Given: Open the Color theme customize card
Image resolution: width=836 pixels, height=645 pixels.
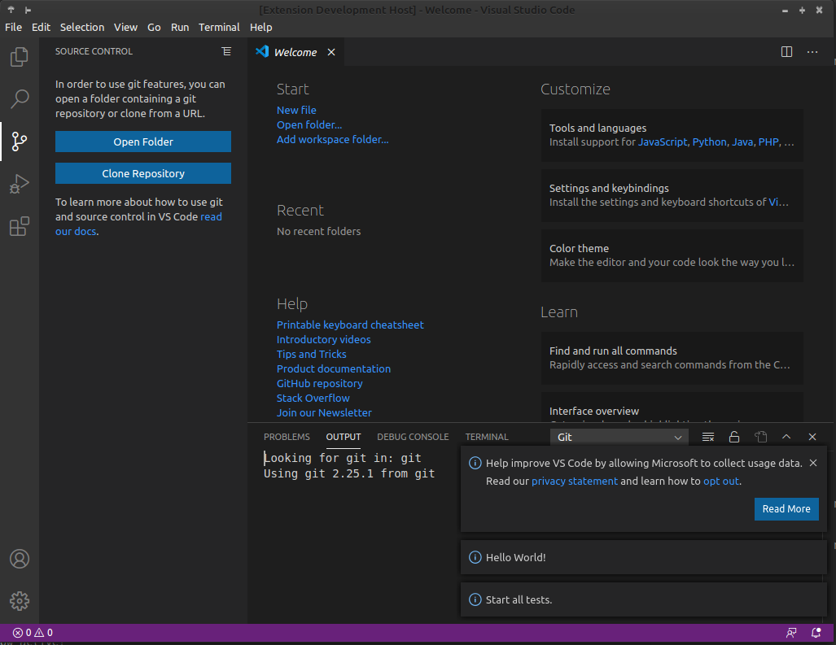Looking at the screenshot, I should [x=672, y=255].
